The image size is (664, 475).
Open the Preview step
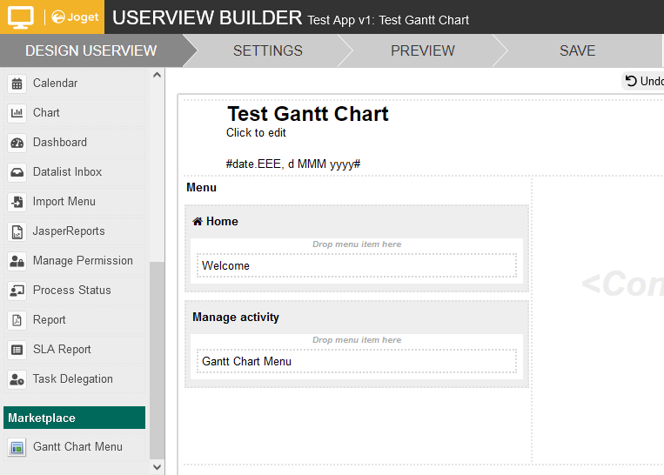422,50
